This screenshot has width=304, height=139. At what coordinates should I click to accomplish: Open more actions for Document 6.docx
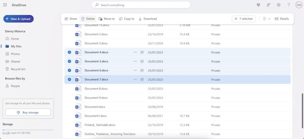click(135, 70)
